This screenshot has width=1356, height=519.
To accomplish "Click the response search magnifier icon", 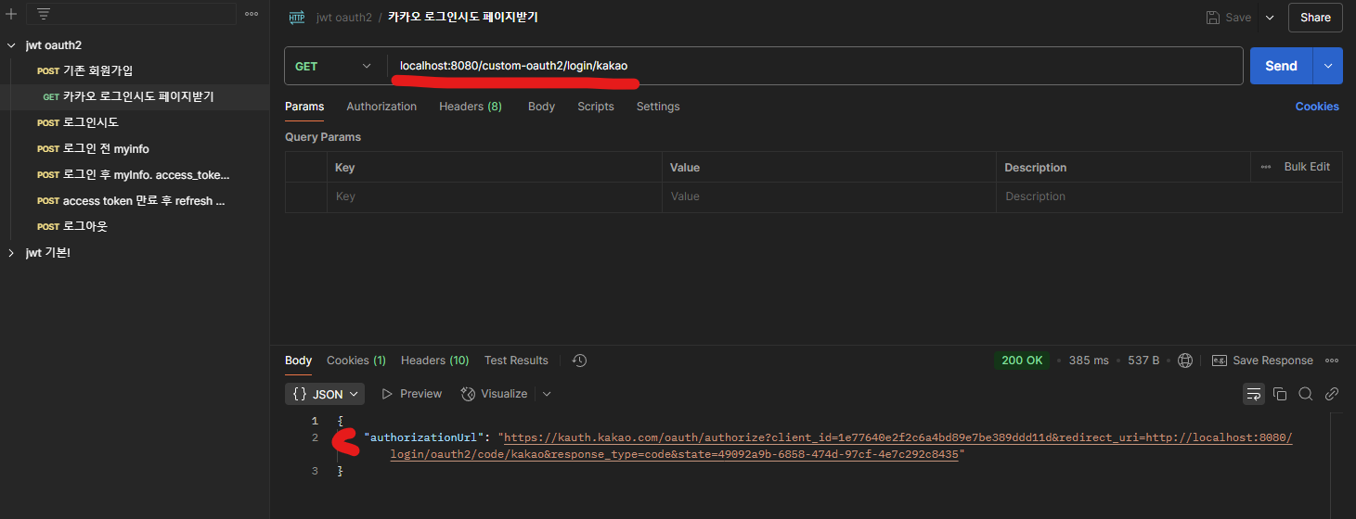I will (x=1306, y=394).
